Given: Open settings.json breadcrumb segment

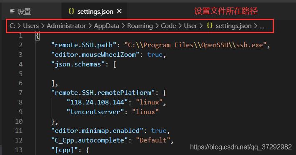Looking at the screenshot, I should click(233, 26).
